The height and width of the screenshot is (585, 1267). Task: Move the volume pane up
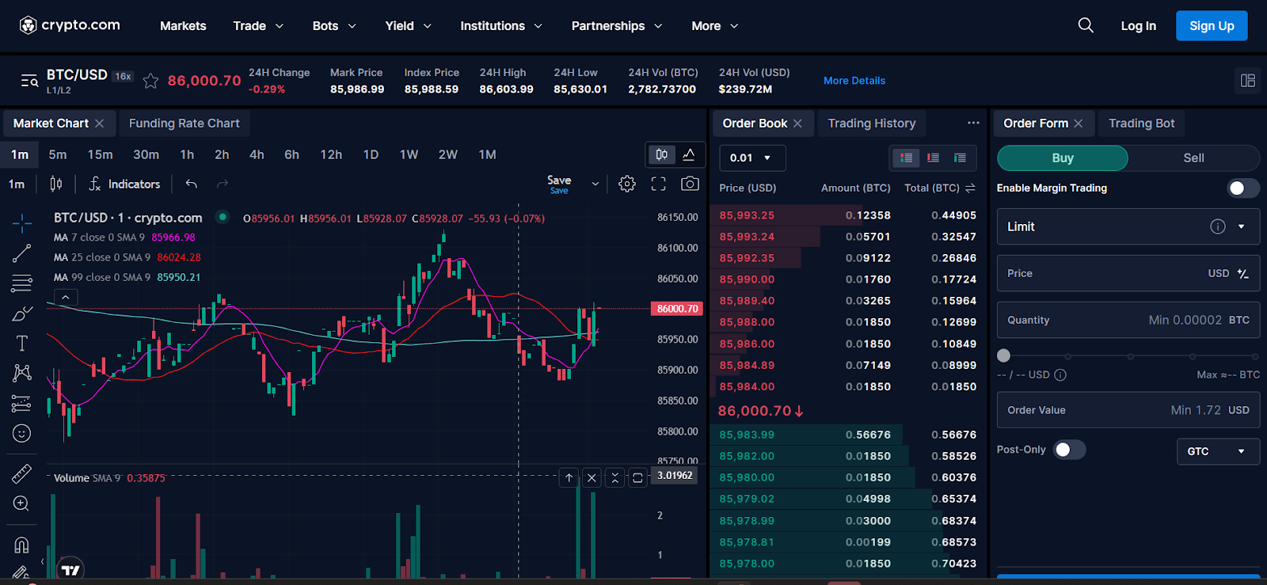pos(569,478)
